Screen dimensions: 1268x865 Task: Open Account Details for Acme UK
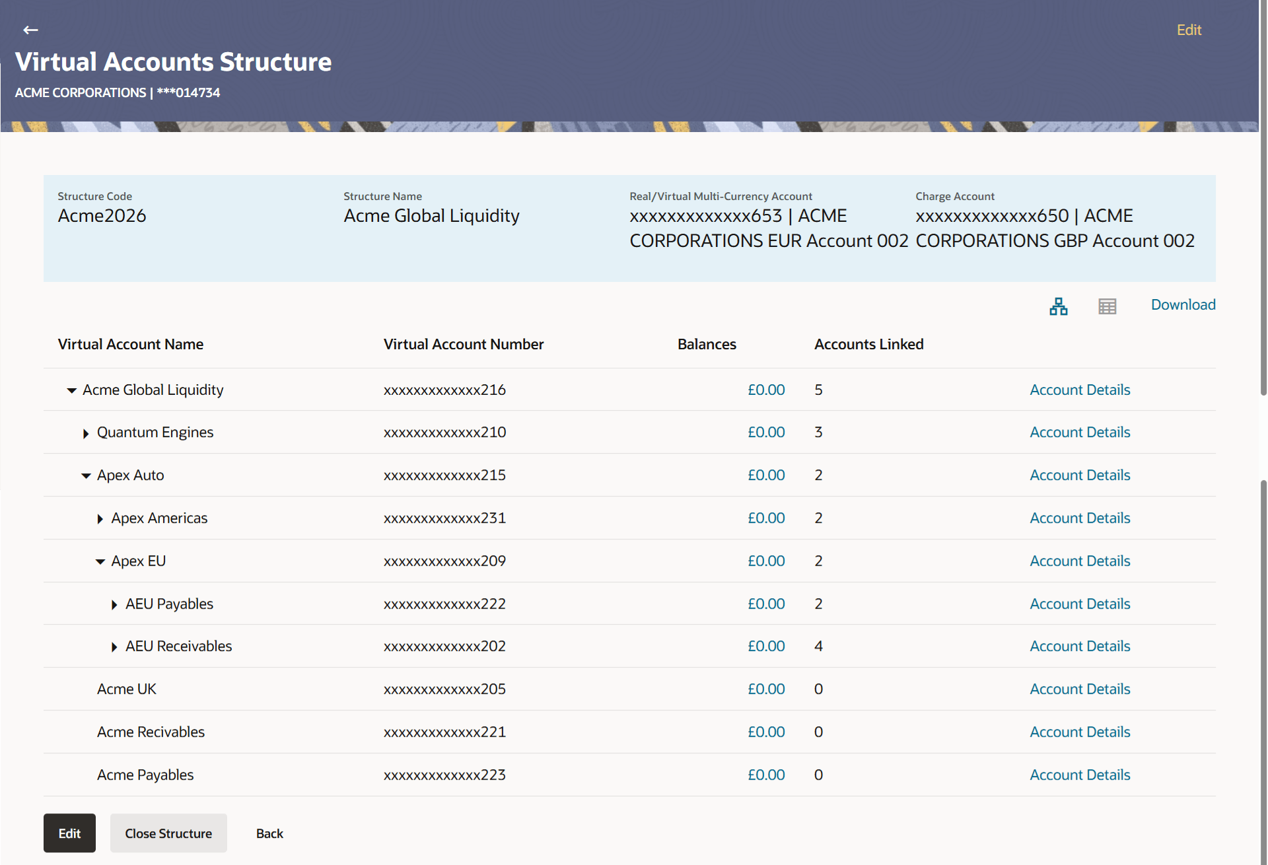(x=1080, y=689)
